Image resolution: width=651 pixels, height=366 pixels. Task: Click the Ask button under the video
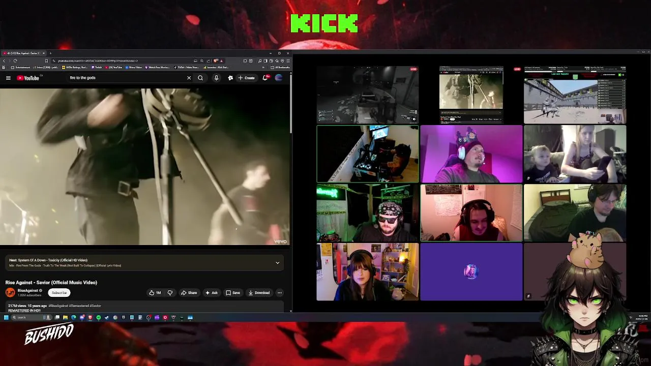(x=211, y=293)
